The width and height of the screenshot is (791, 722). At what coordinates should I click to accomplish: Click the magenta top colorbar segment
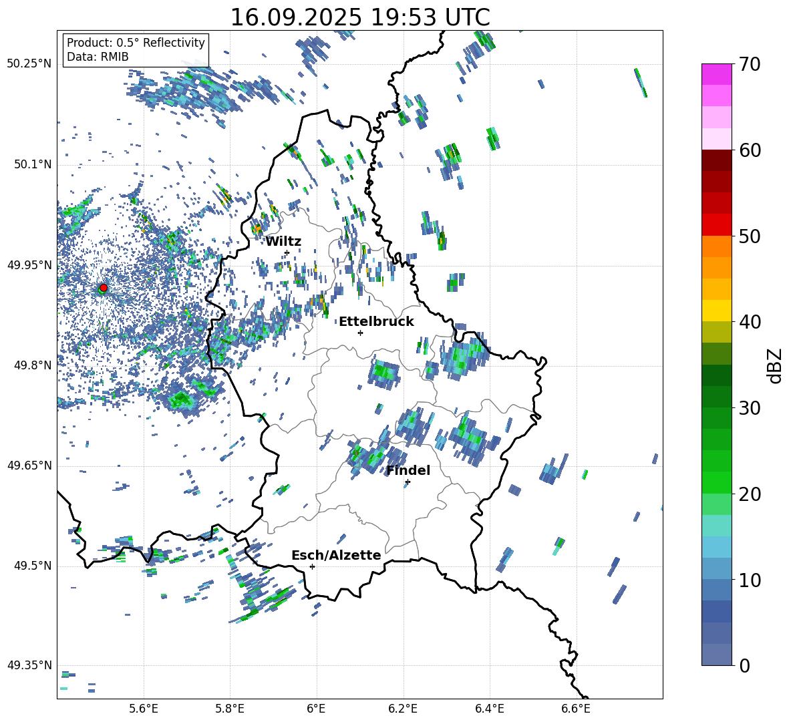click(716, 74)
